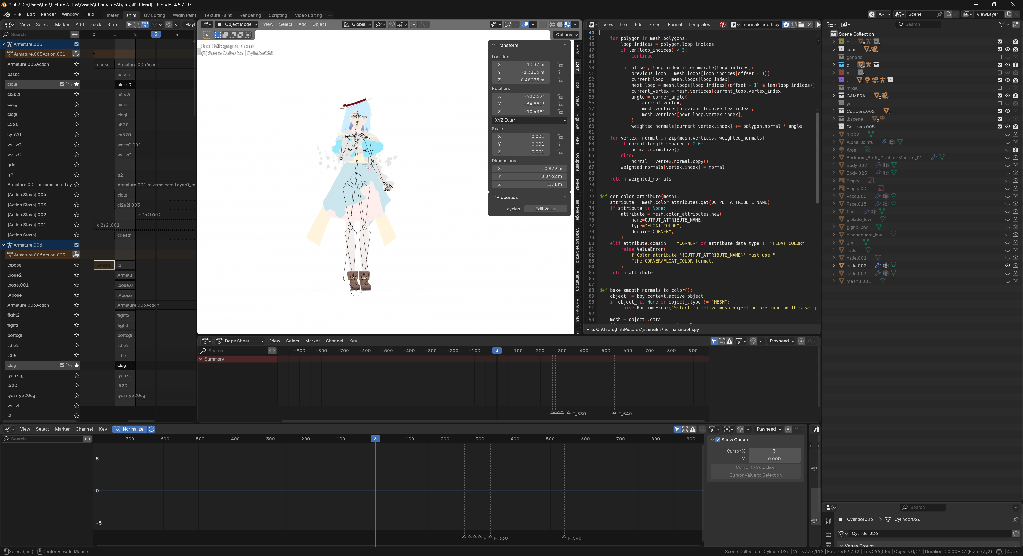The width and height of the screenshot is (1023, 556).
Task: Click the star icon on the cidle NLA track
Action: pyautogui.click(x=77, y=84)
